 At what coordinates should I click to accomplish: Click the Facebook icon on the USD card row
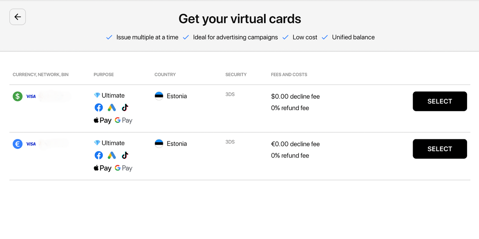(99, 107)
